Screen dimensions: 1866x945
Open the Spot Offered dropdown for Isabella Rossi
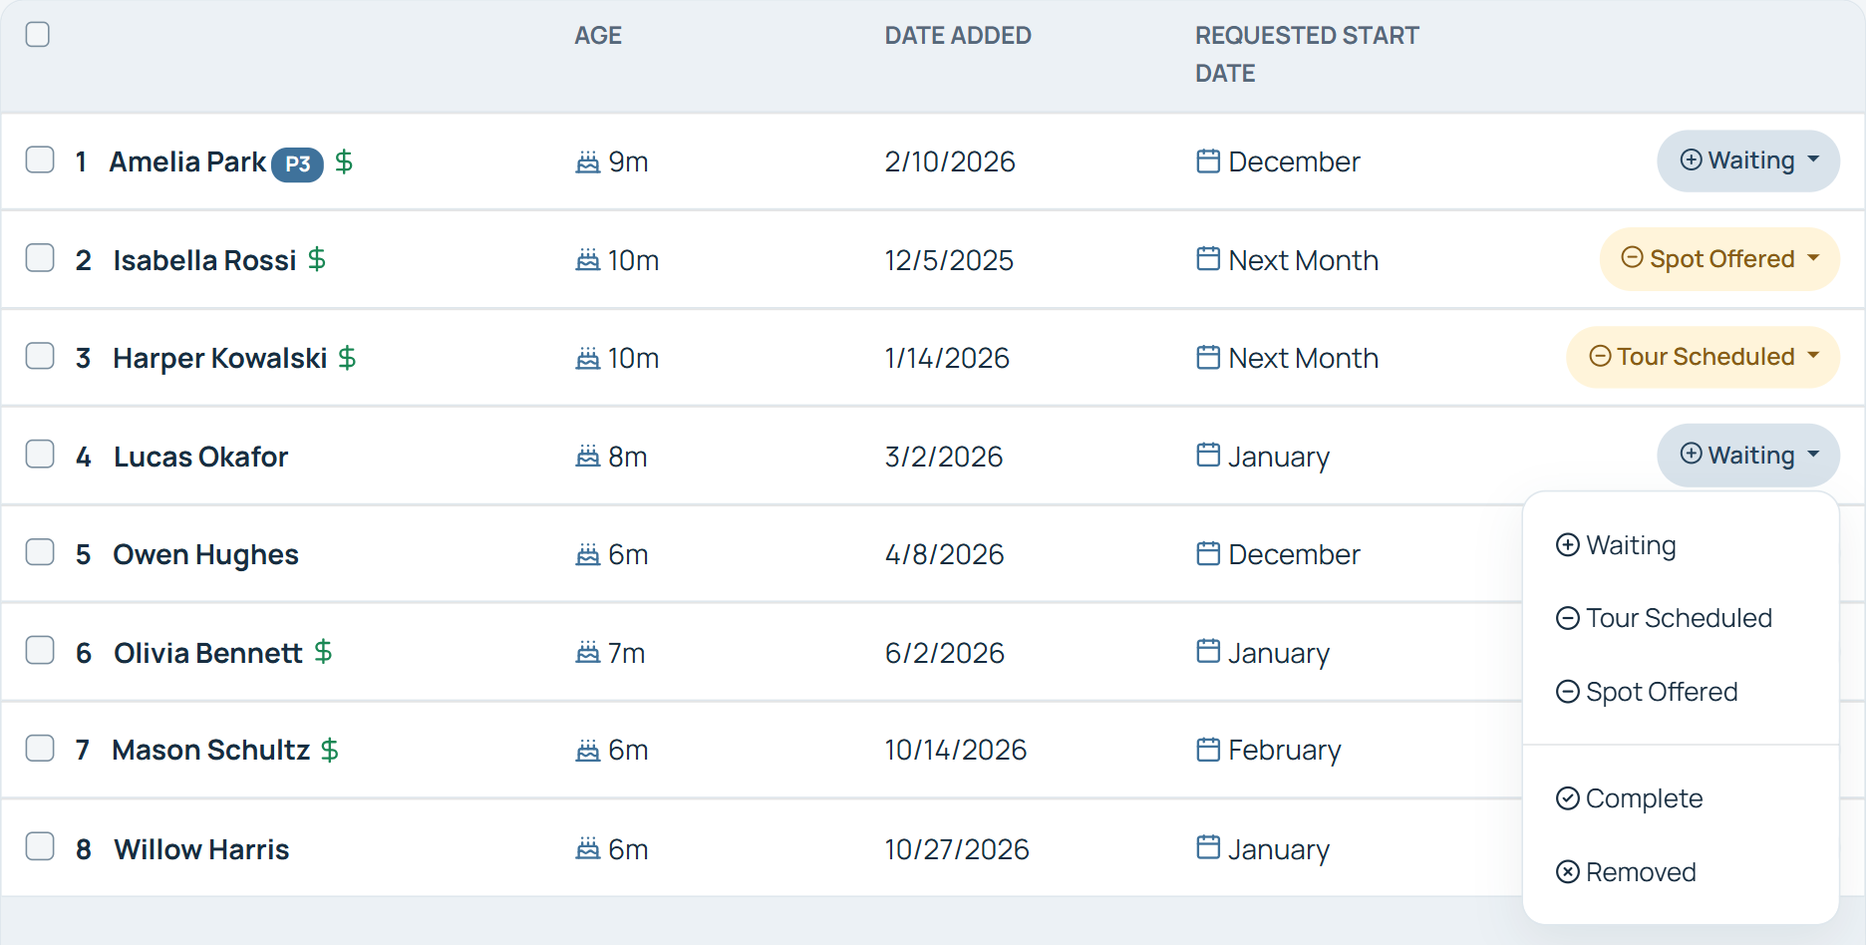coord(1719,259)
